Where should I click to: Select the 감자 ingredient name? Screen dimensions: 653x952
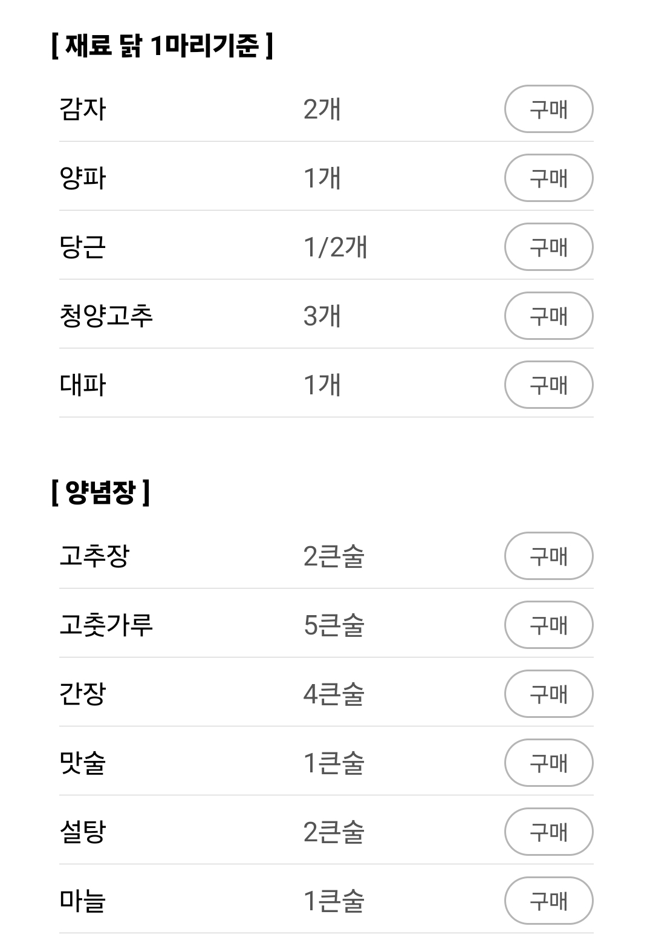[x=83, y=109]
